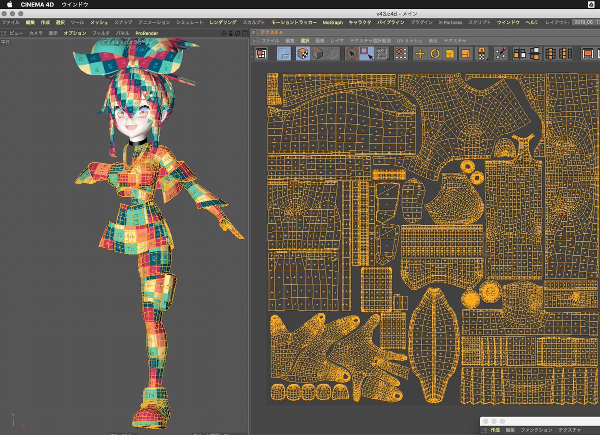Open the CINEMA 4D application menu
The width and height of the screenshot is (600, 435).
click(36, 4)
